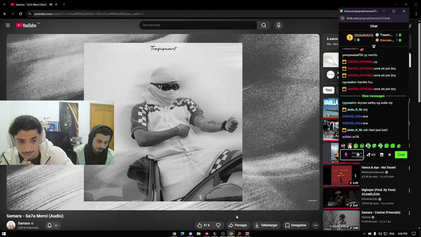The width and height of the screenshot is (421, 237).
Task: Start voice search with microphone icon
Action: tap(279, 25)
